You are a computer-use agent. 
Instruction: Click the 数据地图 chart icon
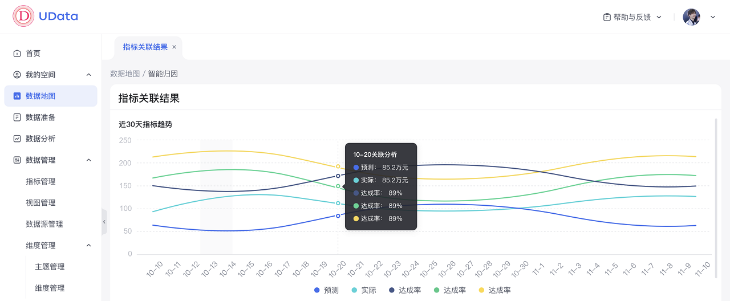click(17, 96)
